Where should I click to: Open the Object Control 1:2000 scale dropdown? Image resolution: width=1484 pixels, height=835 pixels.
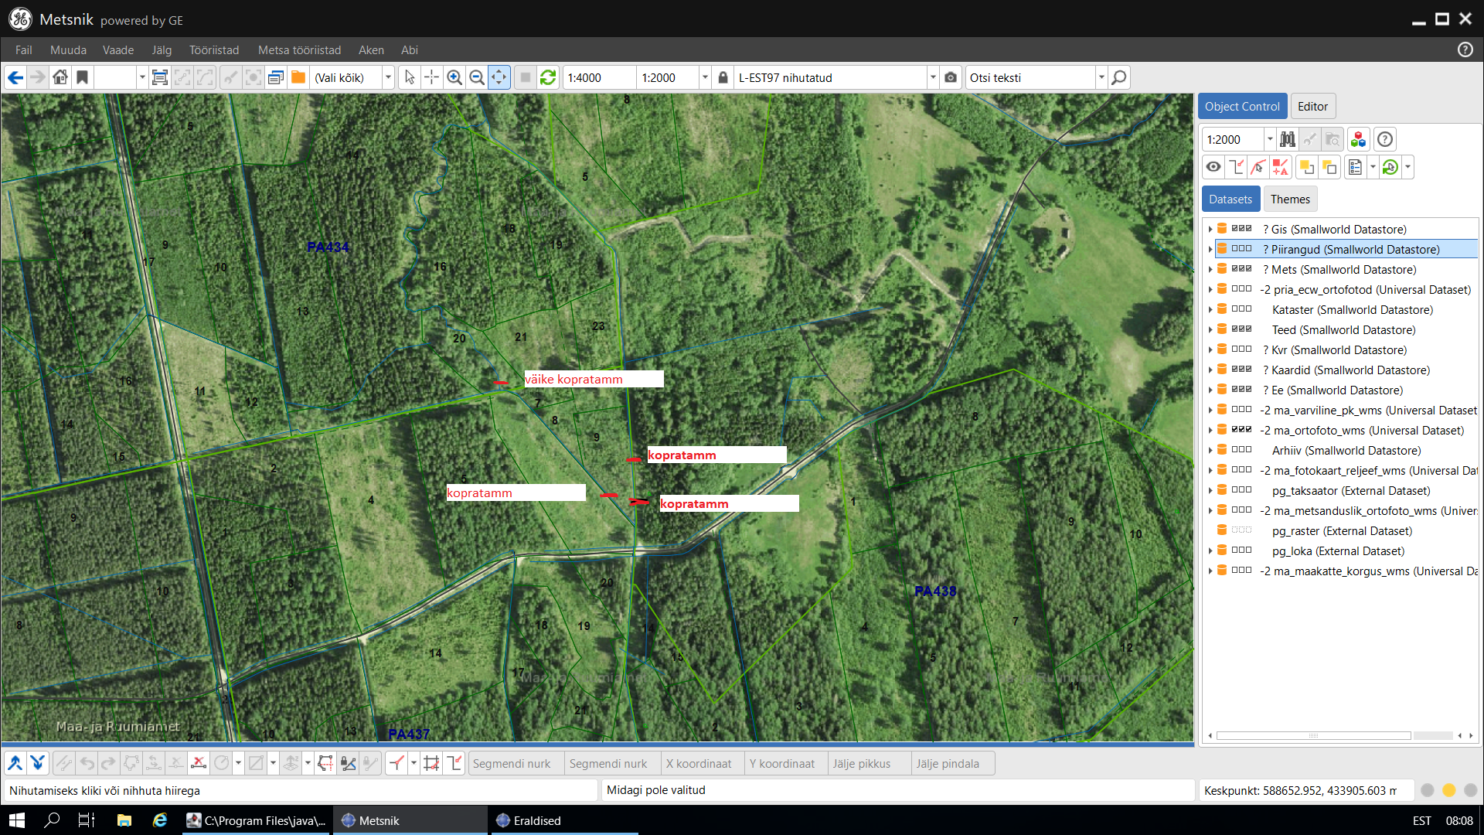pos(1269,139)
